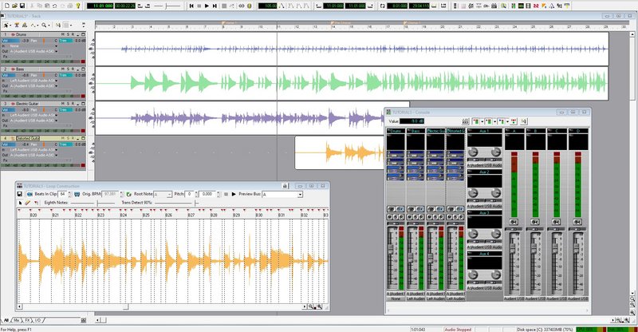Viewport: 638px width, 332px height.
Task: Open the Bass track input dropdown
Action: tap(56, 81)
